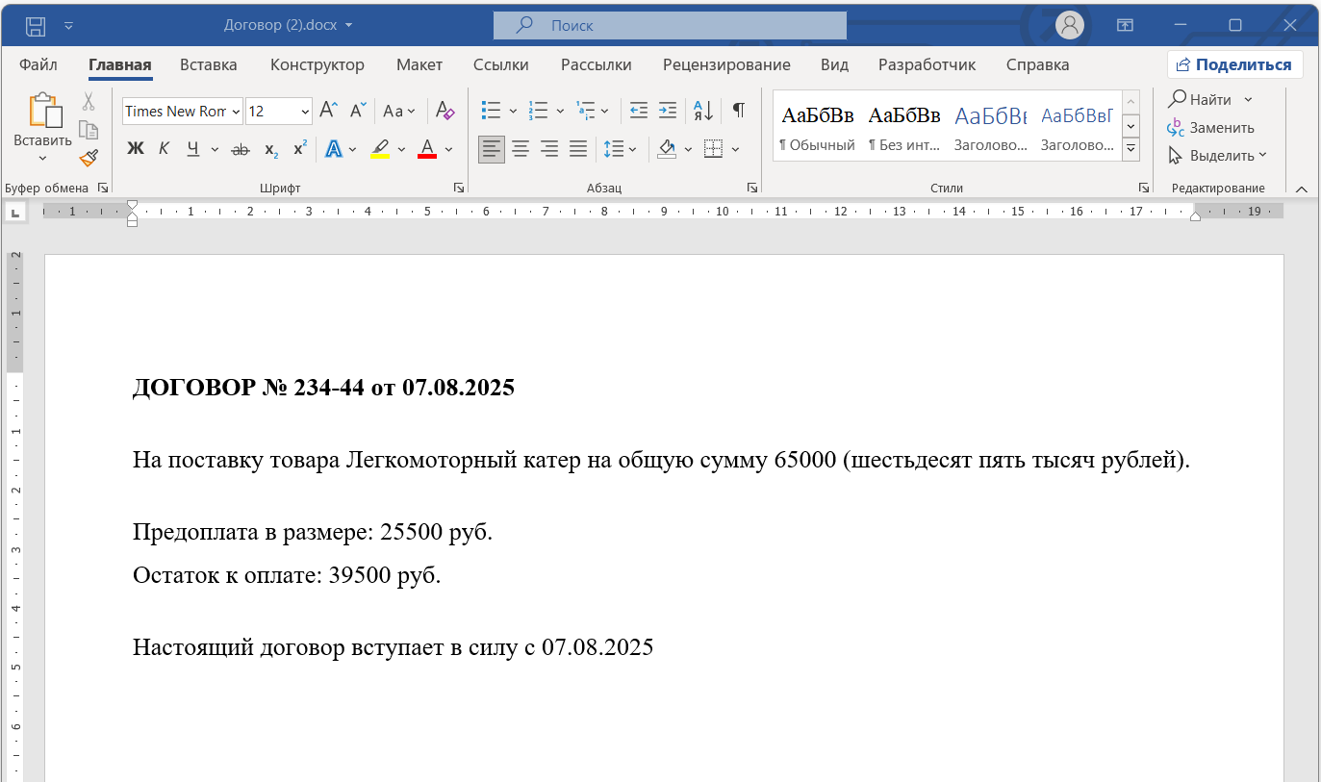This screenshot has width=1321, height=782.
Task: Apply strikethrough to the text
Action: point(241,149)
